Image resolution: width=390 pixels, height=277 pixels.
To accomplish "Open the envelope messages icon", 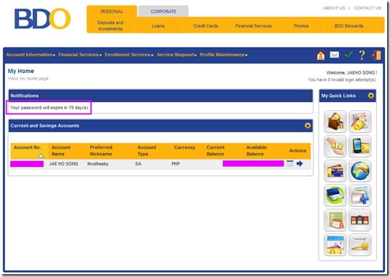I will [x=335, y=55].
